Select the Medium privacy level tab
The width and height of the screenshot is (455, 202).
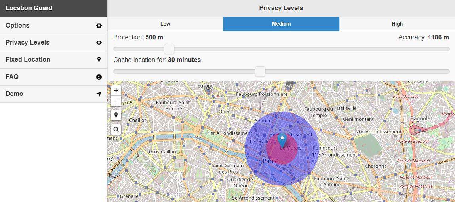[x=281, y=24]
